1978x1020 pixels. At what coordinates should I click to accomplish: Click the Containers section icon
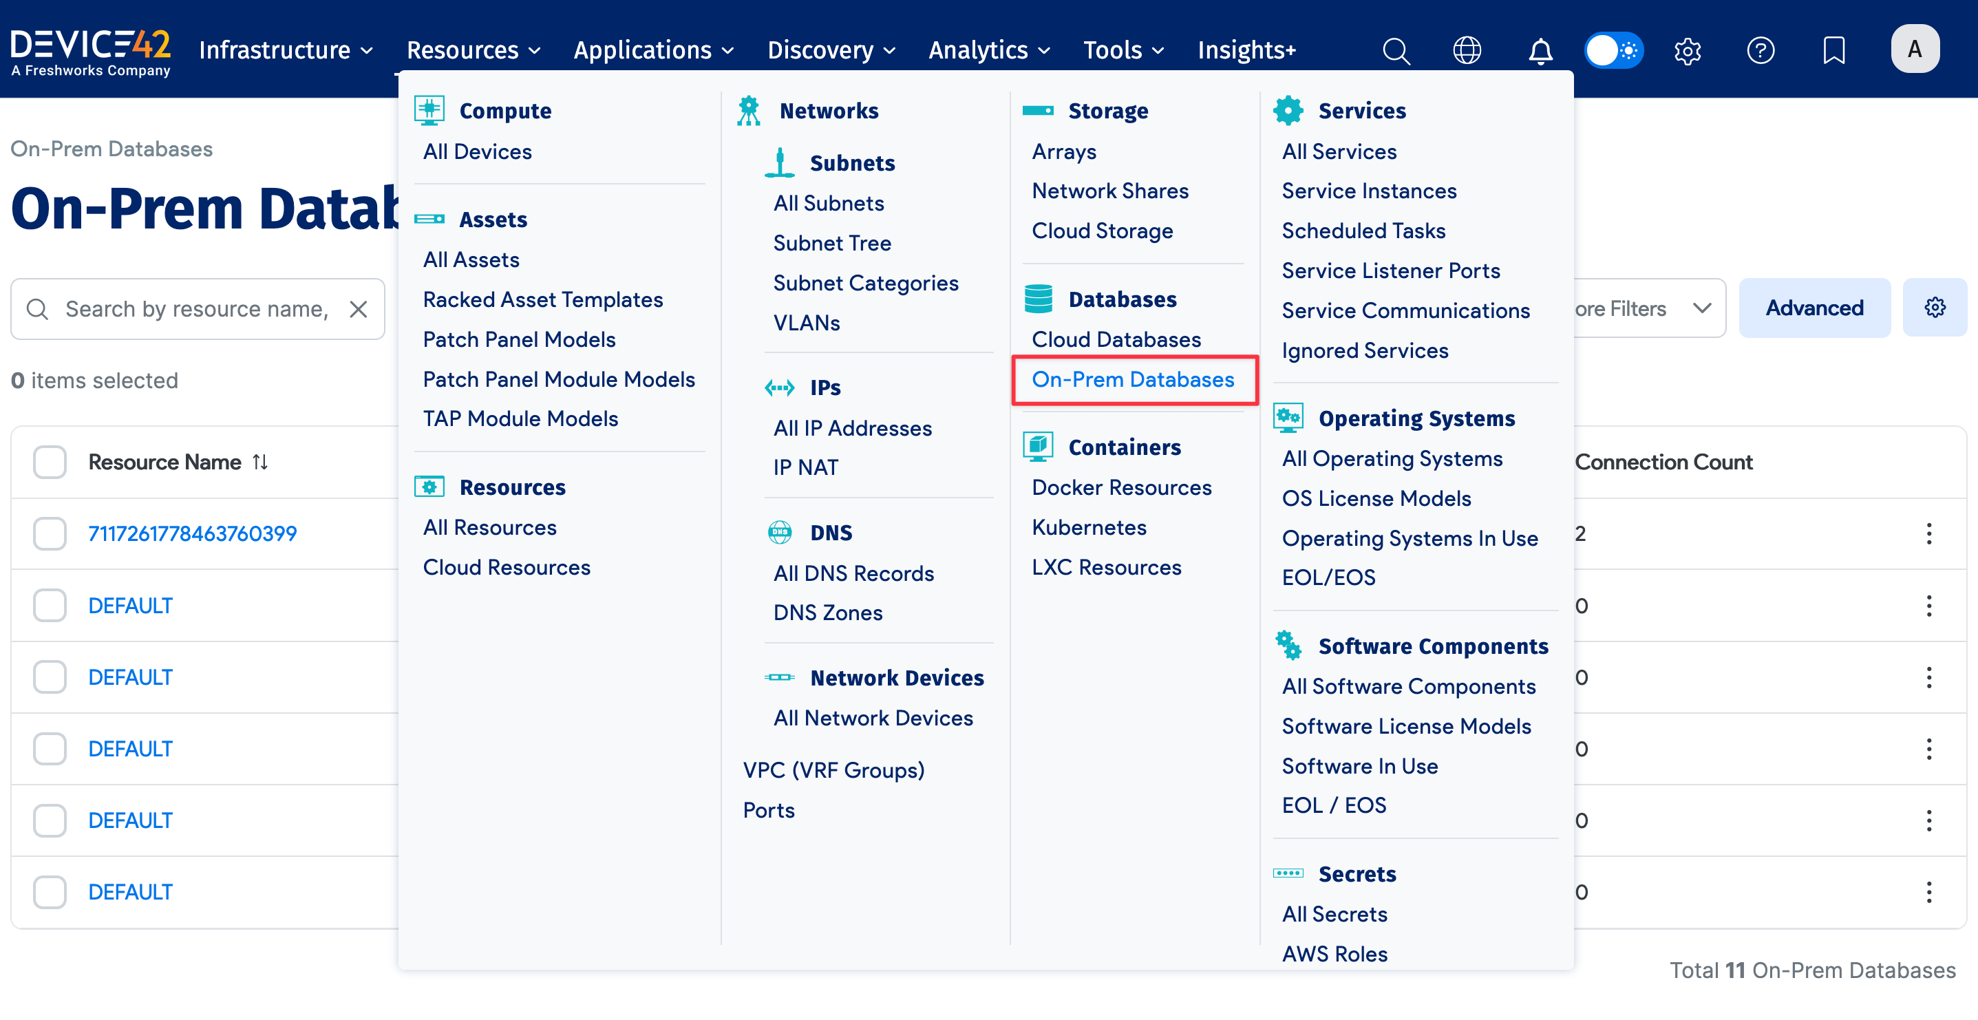[x=1038, y=446]
